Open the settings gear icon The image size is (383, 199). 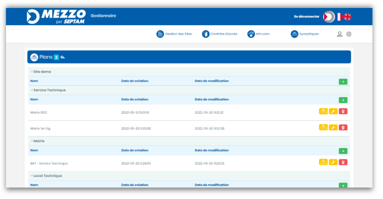click(x=349, y=34)
